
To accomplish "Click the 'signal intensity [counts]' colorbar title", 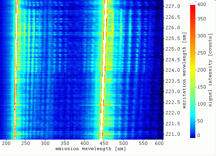I will (210, 70).
